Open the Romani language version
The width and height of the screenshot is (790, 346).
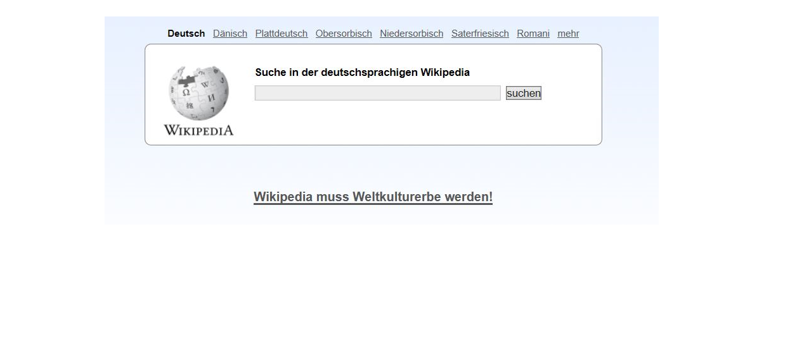pos(533,34)
